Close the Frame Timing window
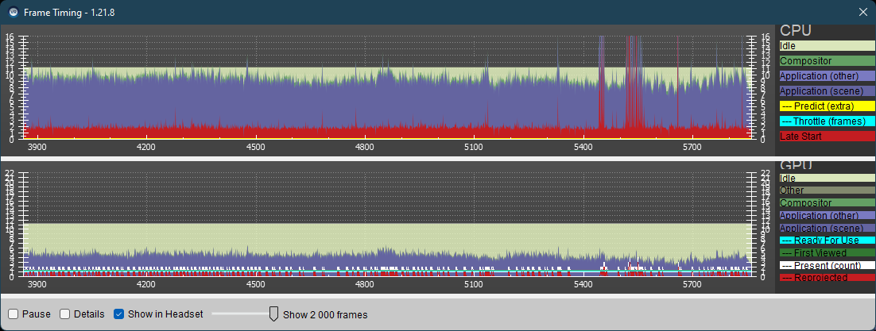Viewport: 876px width, 331px height. tap(863, 12)
